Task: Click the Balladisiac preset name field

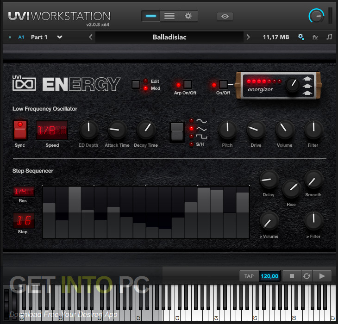Action: [169, 37]
